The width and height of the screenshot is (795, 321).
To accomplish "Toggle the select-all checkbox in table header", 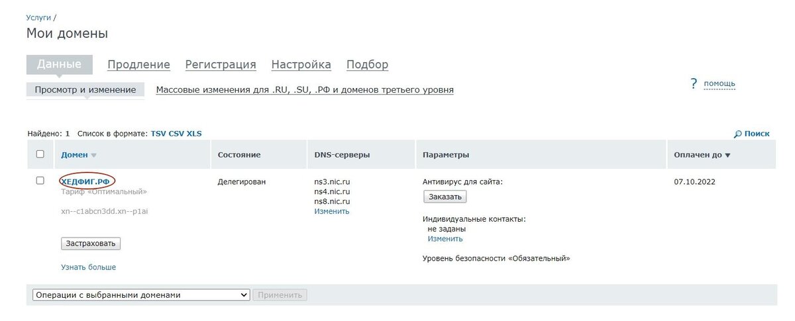I will 40,154.
